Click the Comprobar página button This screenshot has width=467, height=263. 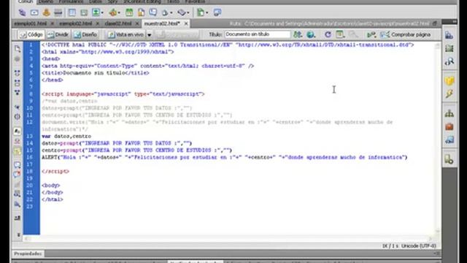(406, 34)
